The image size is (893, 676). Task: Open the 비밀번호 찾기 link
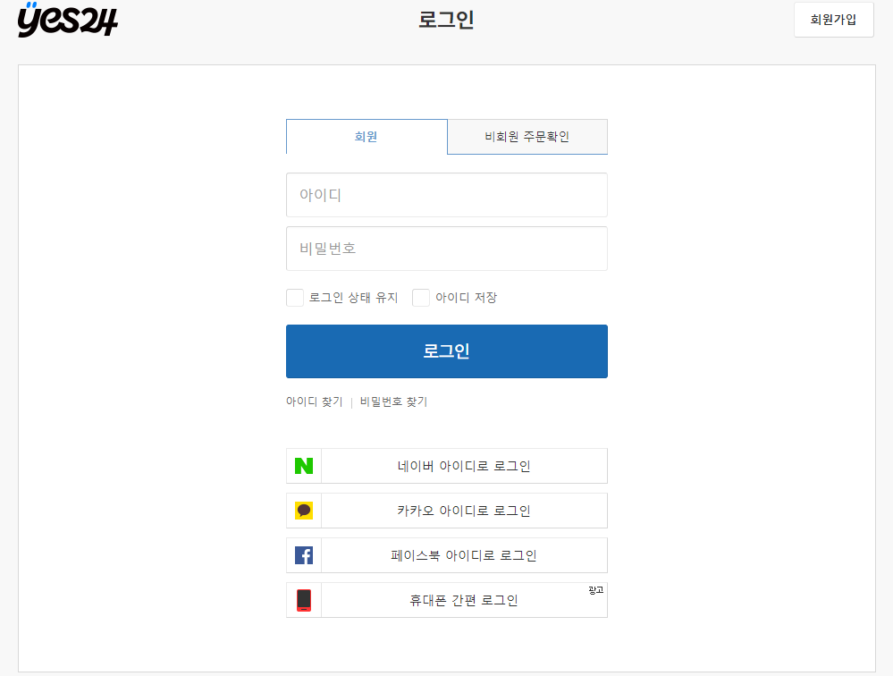[x=392, y=401]
